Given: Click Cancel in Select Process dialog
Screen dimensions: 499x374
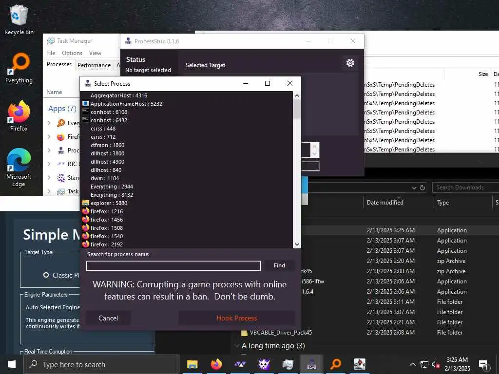Looking at the screenshot, I should coord(108,318).
